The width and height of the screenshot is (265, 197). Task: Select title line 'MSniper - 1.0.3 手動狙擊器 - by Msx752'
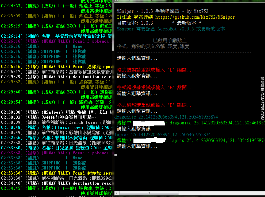(162, 11)
